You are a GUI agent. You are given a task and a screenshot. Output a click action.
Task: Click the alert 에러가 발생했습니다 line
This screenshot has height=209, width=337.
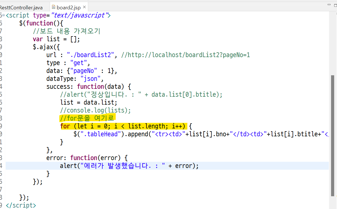click(x=129, y=166)
